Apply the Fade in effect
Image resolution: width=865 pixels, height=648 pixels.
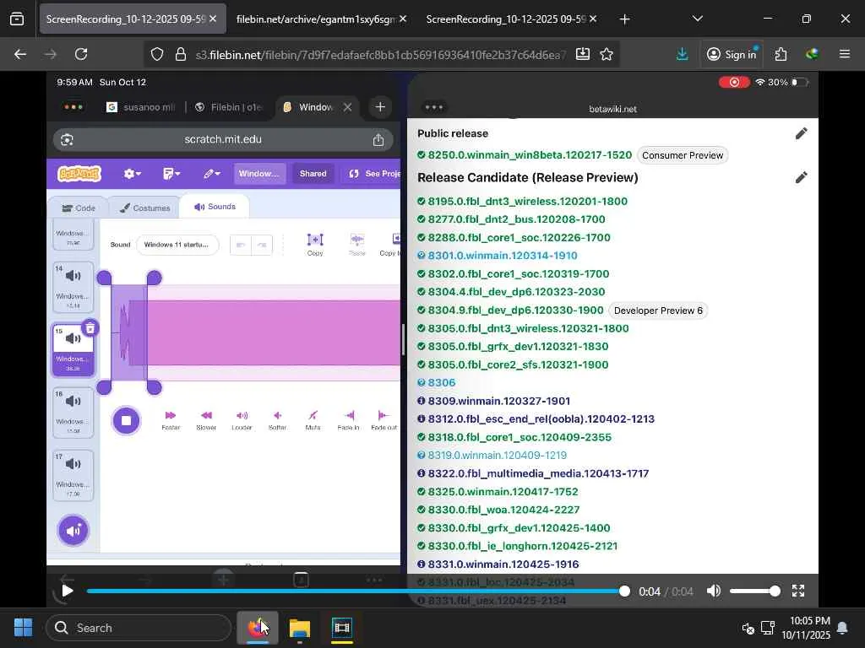[348, 420]
